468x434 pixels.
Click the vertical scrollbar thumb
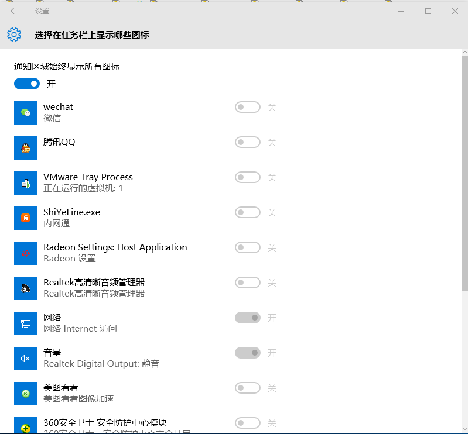pos(464,173)
